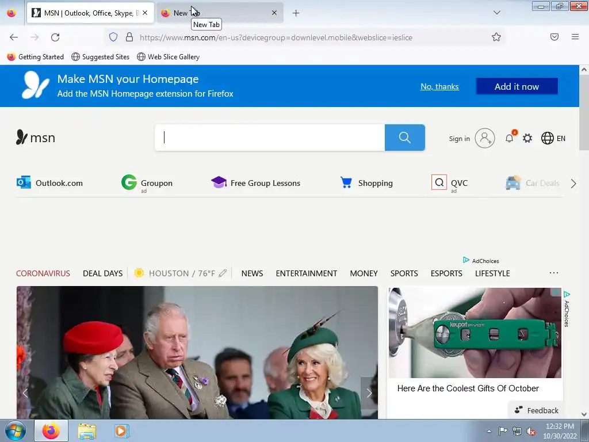Submit search with the magnifier button
This screenshot has height=442, width=589.
404,138
